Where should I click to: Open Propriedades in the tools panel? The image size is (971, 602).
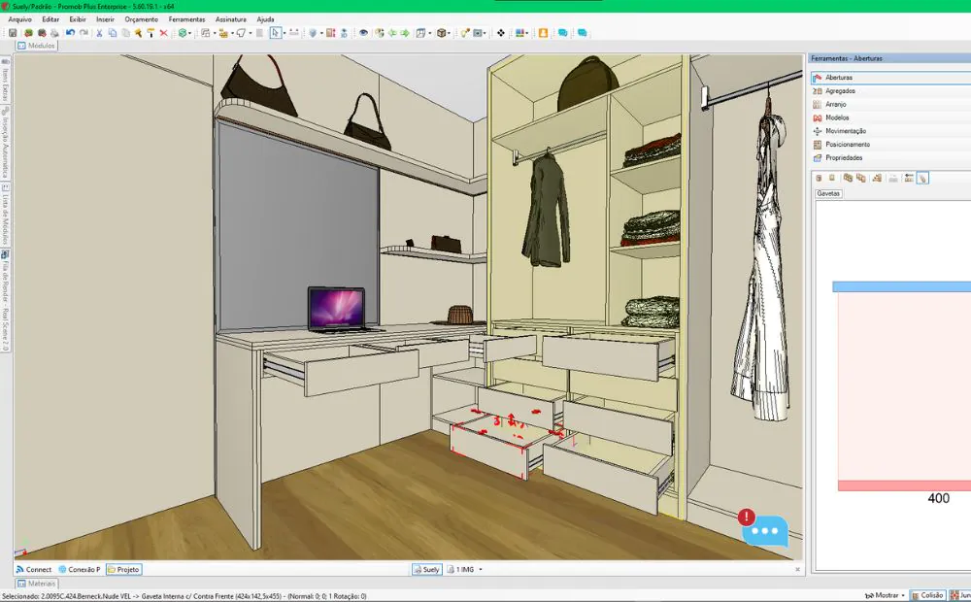(843, 157)
